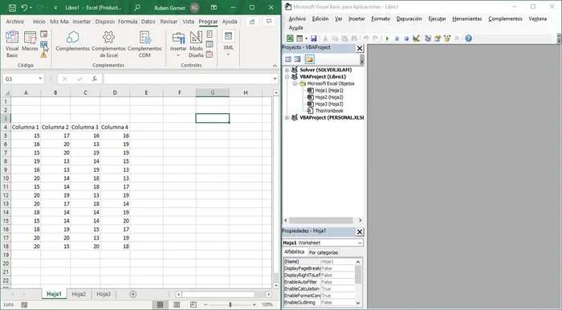
Task: Save project from VBA toolbar
Action: [x=314, y=39]
